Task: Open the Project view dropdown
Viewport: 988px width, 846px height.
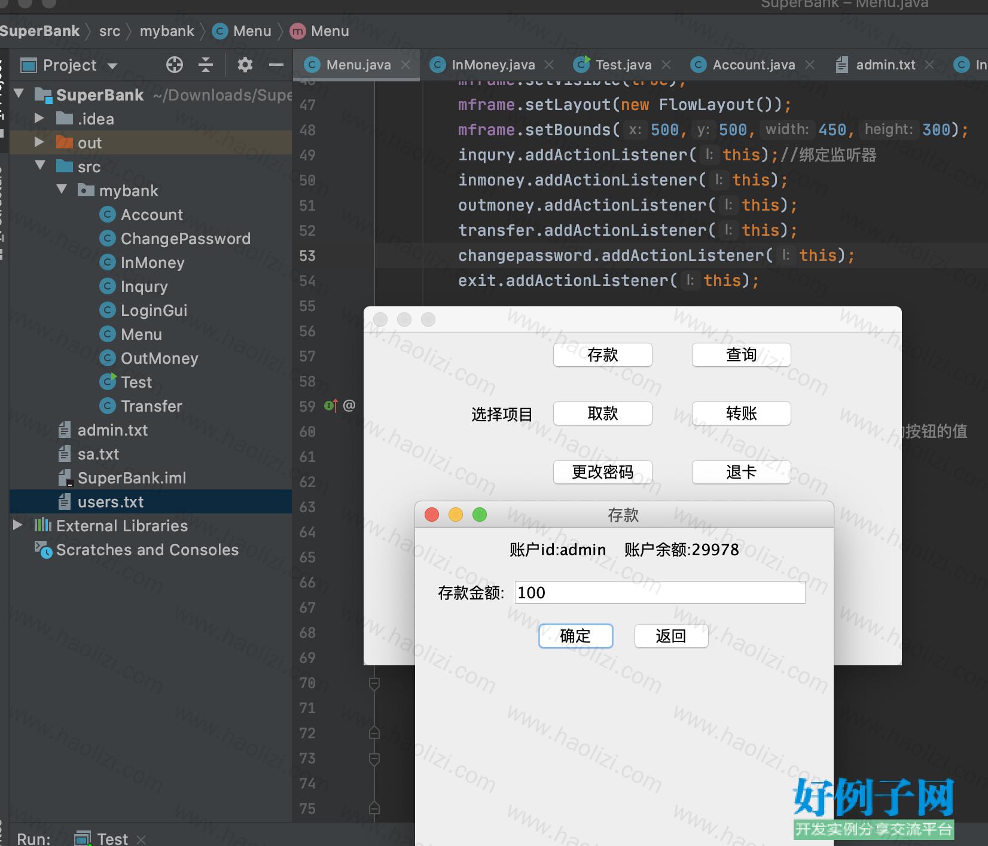Action: (x=112, y=66)
